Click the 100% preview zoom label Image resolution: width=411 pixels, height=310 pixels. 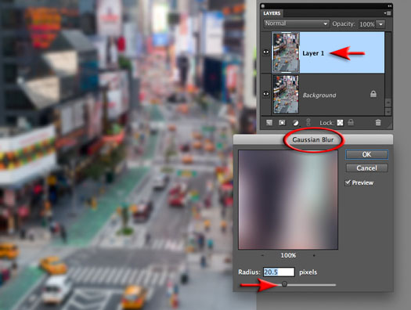288,255
